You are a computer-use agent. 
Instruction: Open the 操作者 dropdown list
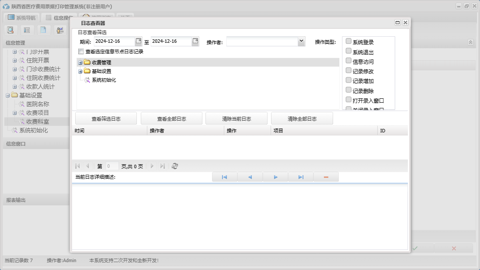(301, 41)
